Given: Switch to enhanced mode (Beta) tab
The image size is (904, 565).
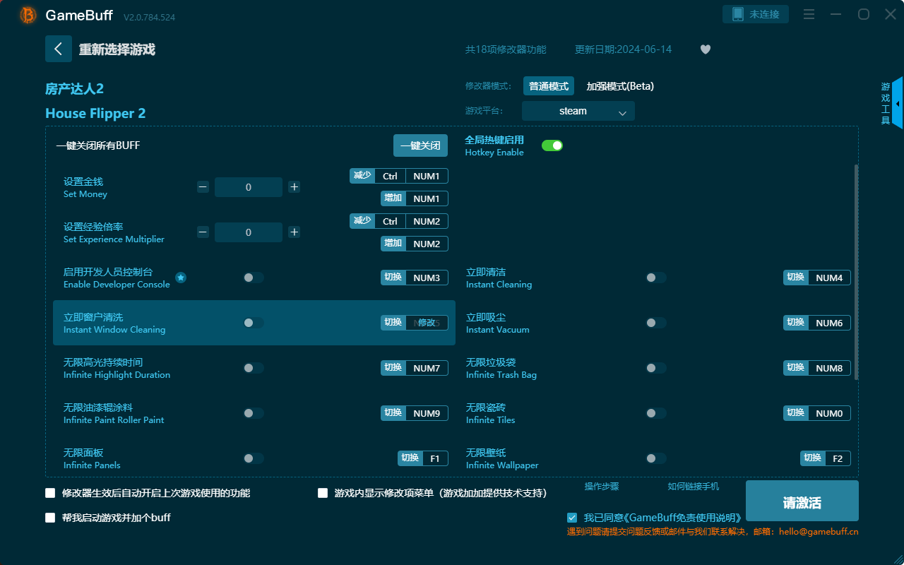Looking at the screenshot, I should 619,86.
